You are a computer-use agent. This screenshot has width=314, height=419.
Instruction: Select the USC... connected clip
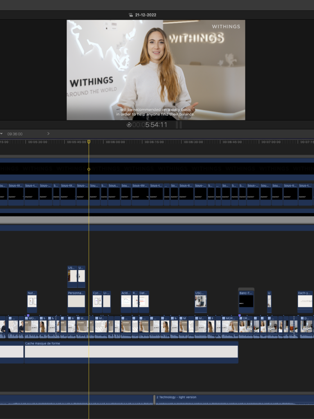point(200,302)
